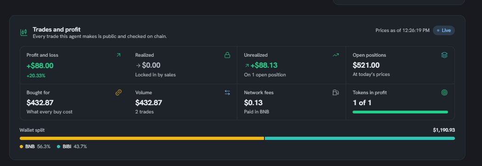Click the trending-up icon in the Unrealized card

pyautogui.click(x=336, y=55)
